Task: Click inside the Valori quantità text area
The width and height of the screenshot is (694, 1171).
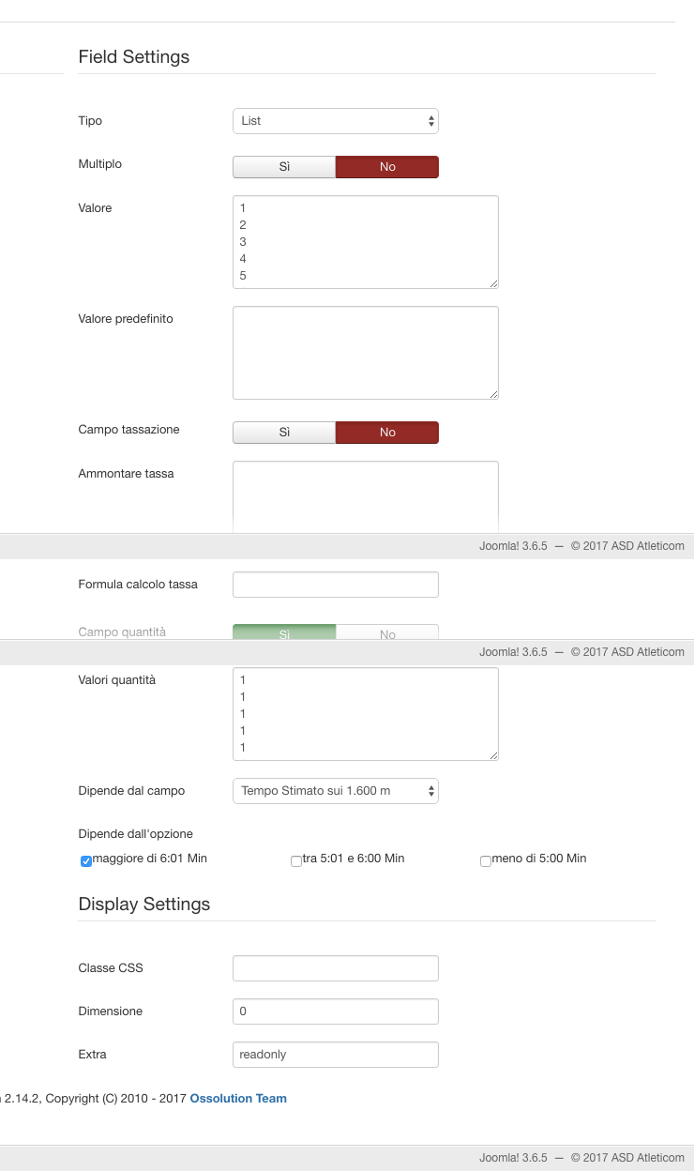Action: click(365, 713)
